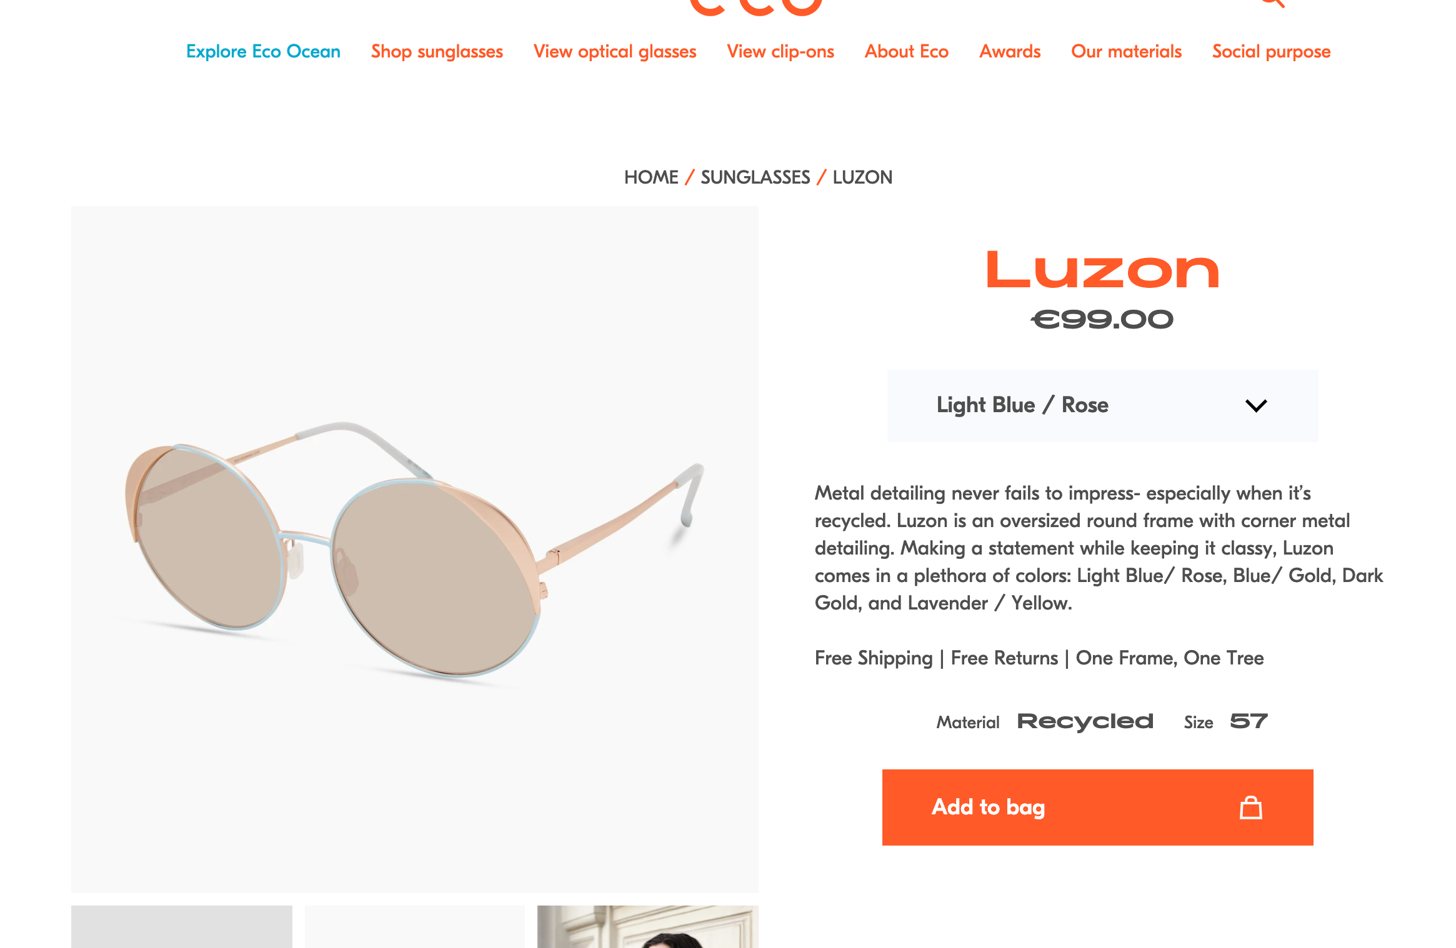Open the Light Blue / Rose color selector
This screenshot has width=1456, height=948.
(1103, 406)
